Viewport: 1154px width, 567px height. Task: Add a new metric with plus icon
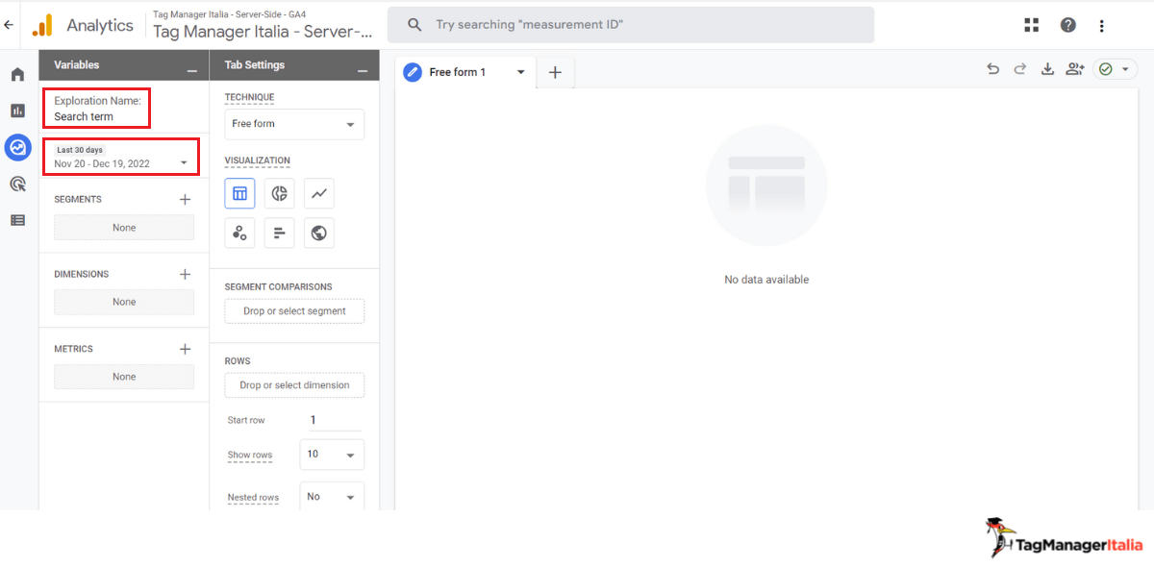186,349
